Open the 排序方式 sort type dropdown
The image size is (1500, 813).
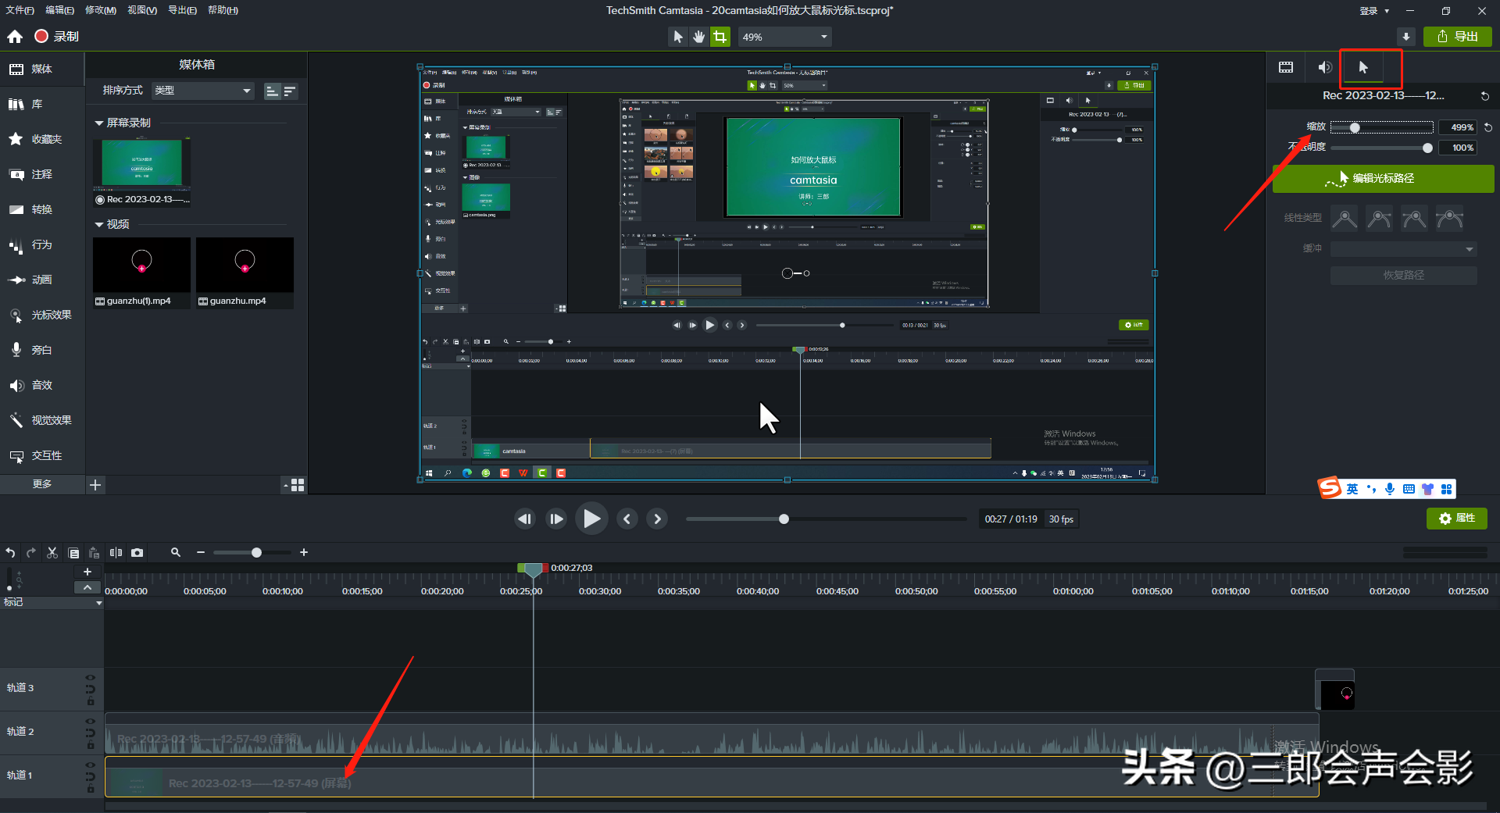tap(203, 91)
